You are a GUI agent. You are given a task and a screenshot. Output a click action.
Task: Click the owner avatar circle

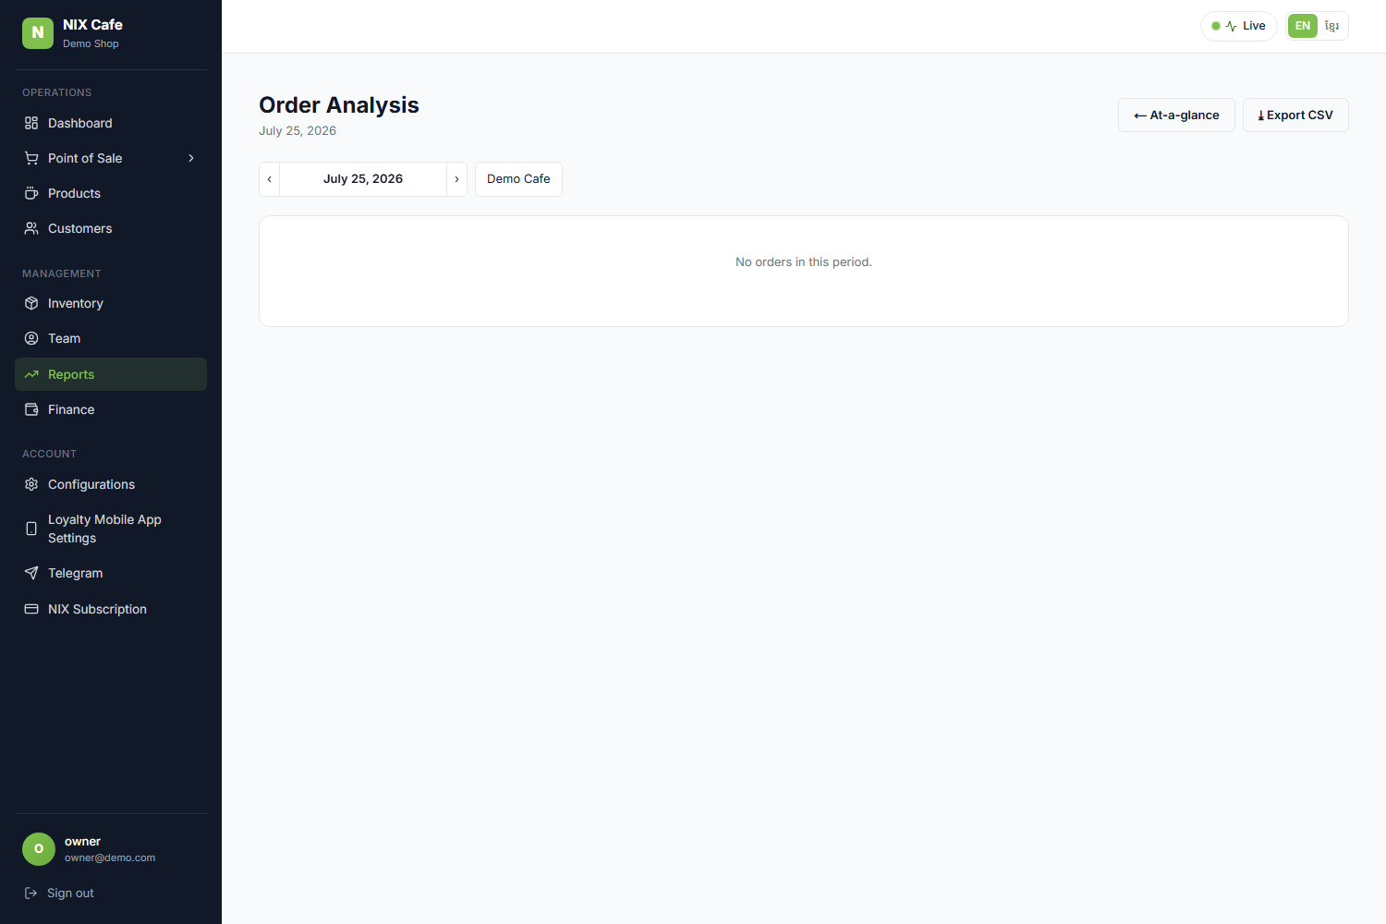click(39, 849)
